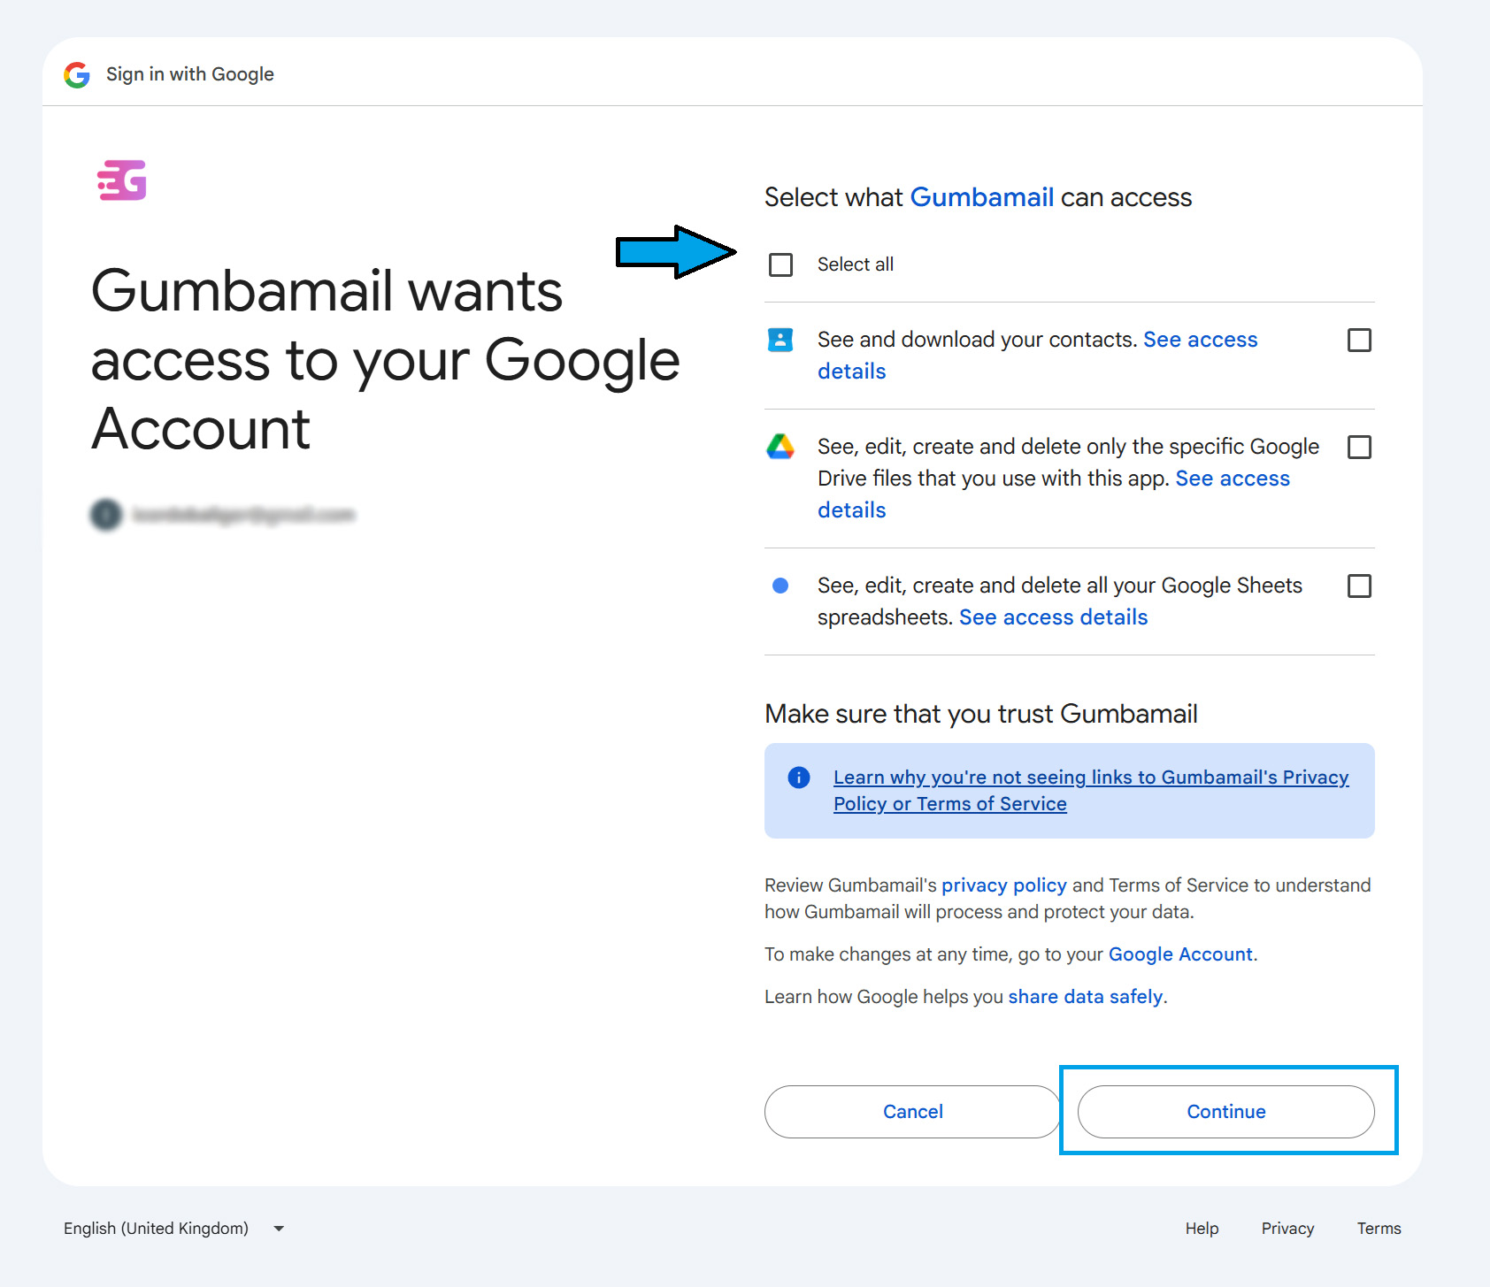
Task: Click the Google Drive icon
Action: [780, 447]
